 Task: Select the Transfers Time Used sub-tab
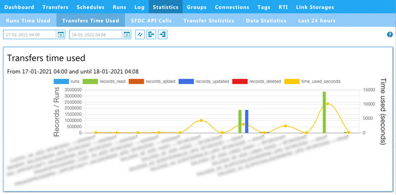pos(91,20)
